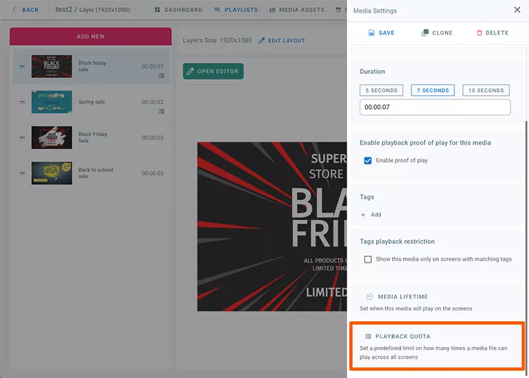Click the duration input field 00:00:07
This screenshot has width=529, height=378.
point(435,107)
